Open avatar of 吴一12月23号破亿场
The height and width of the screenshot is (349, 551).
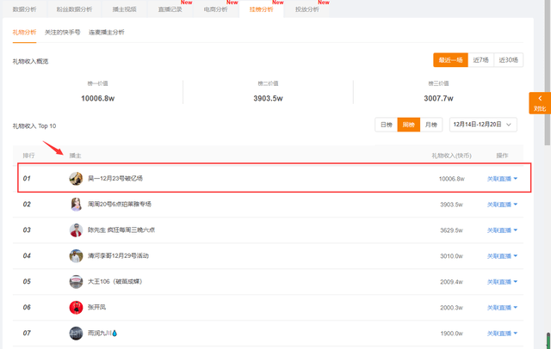(x=76, y=179)
